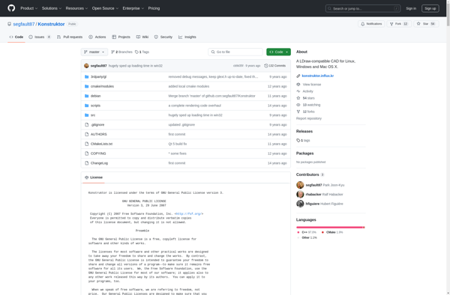Open the konstruktor.influx.kr link
This screenshot has width=450, height=295.
[318, 76]
